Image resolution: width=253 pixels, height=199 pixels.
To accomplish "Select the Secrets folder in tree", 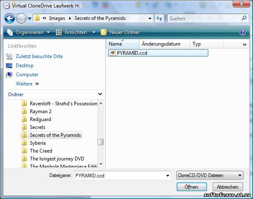I will click(x=37, y=127).
